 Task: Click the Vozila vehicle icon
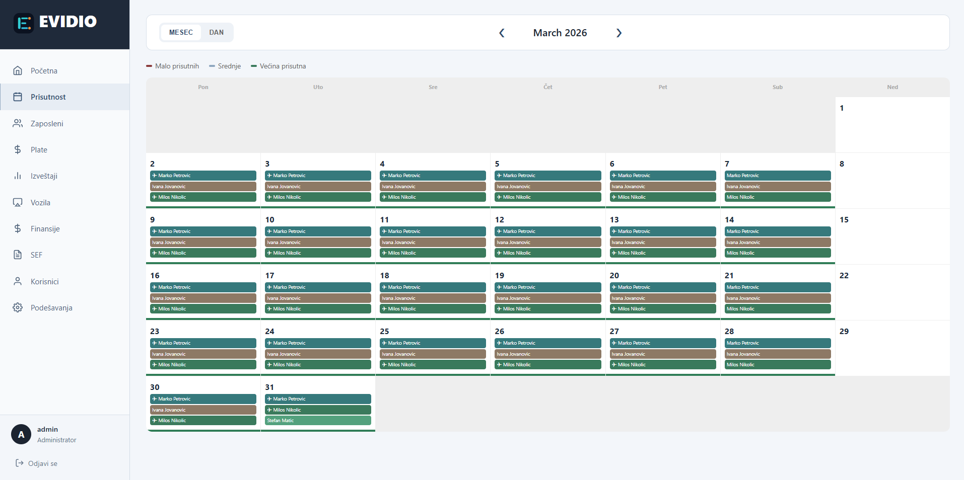[x=18, y=202]
